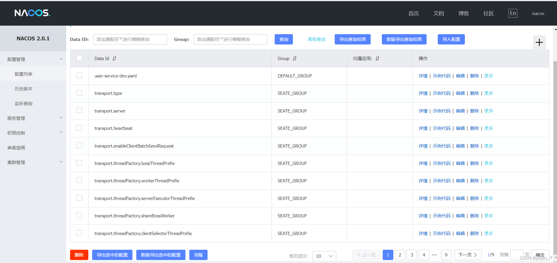Click 编辑 for transport.server
The image size is (557, 263).
[460, 111]
